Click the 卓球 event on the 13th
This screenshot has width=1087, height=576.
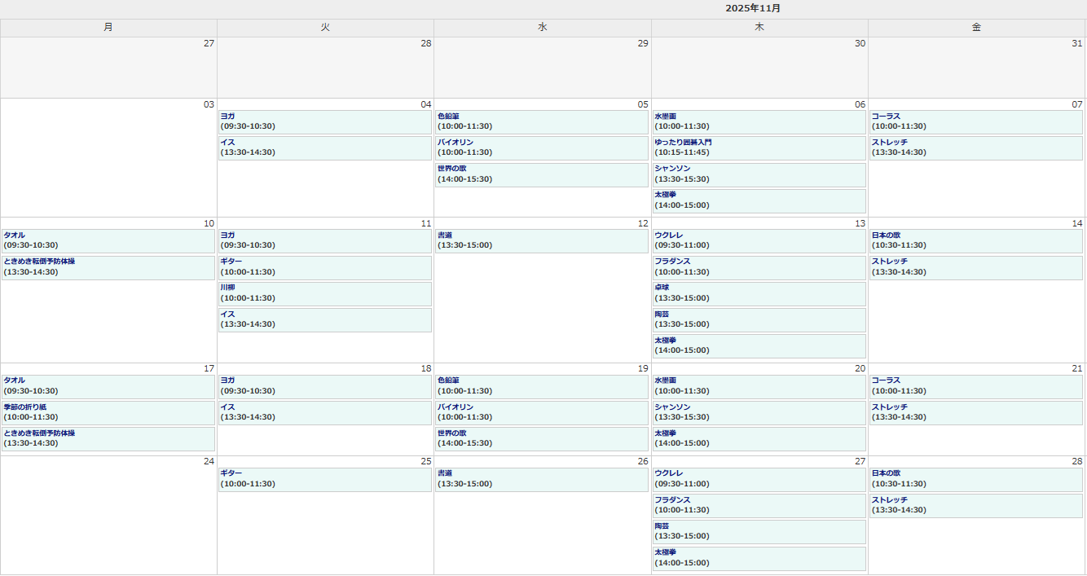click(x=759, y=293)
